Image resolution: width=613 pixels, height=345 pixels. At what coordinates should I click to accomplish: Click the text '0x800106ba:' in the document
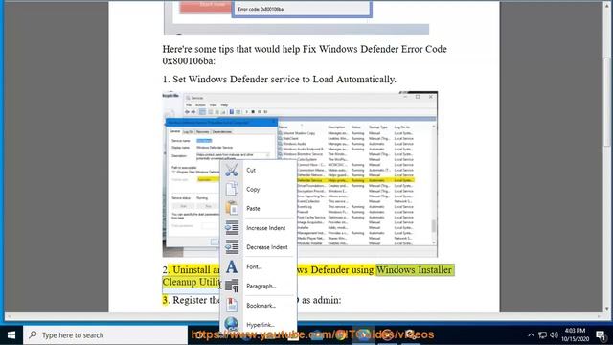click(x=189, y=61)
